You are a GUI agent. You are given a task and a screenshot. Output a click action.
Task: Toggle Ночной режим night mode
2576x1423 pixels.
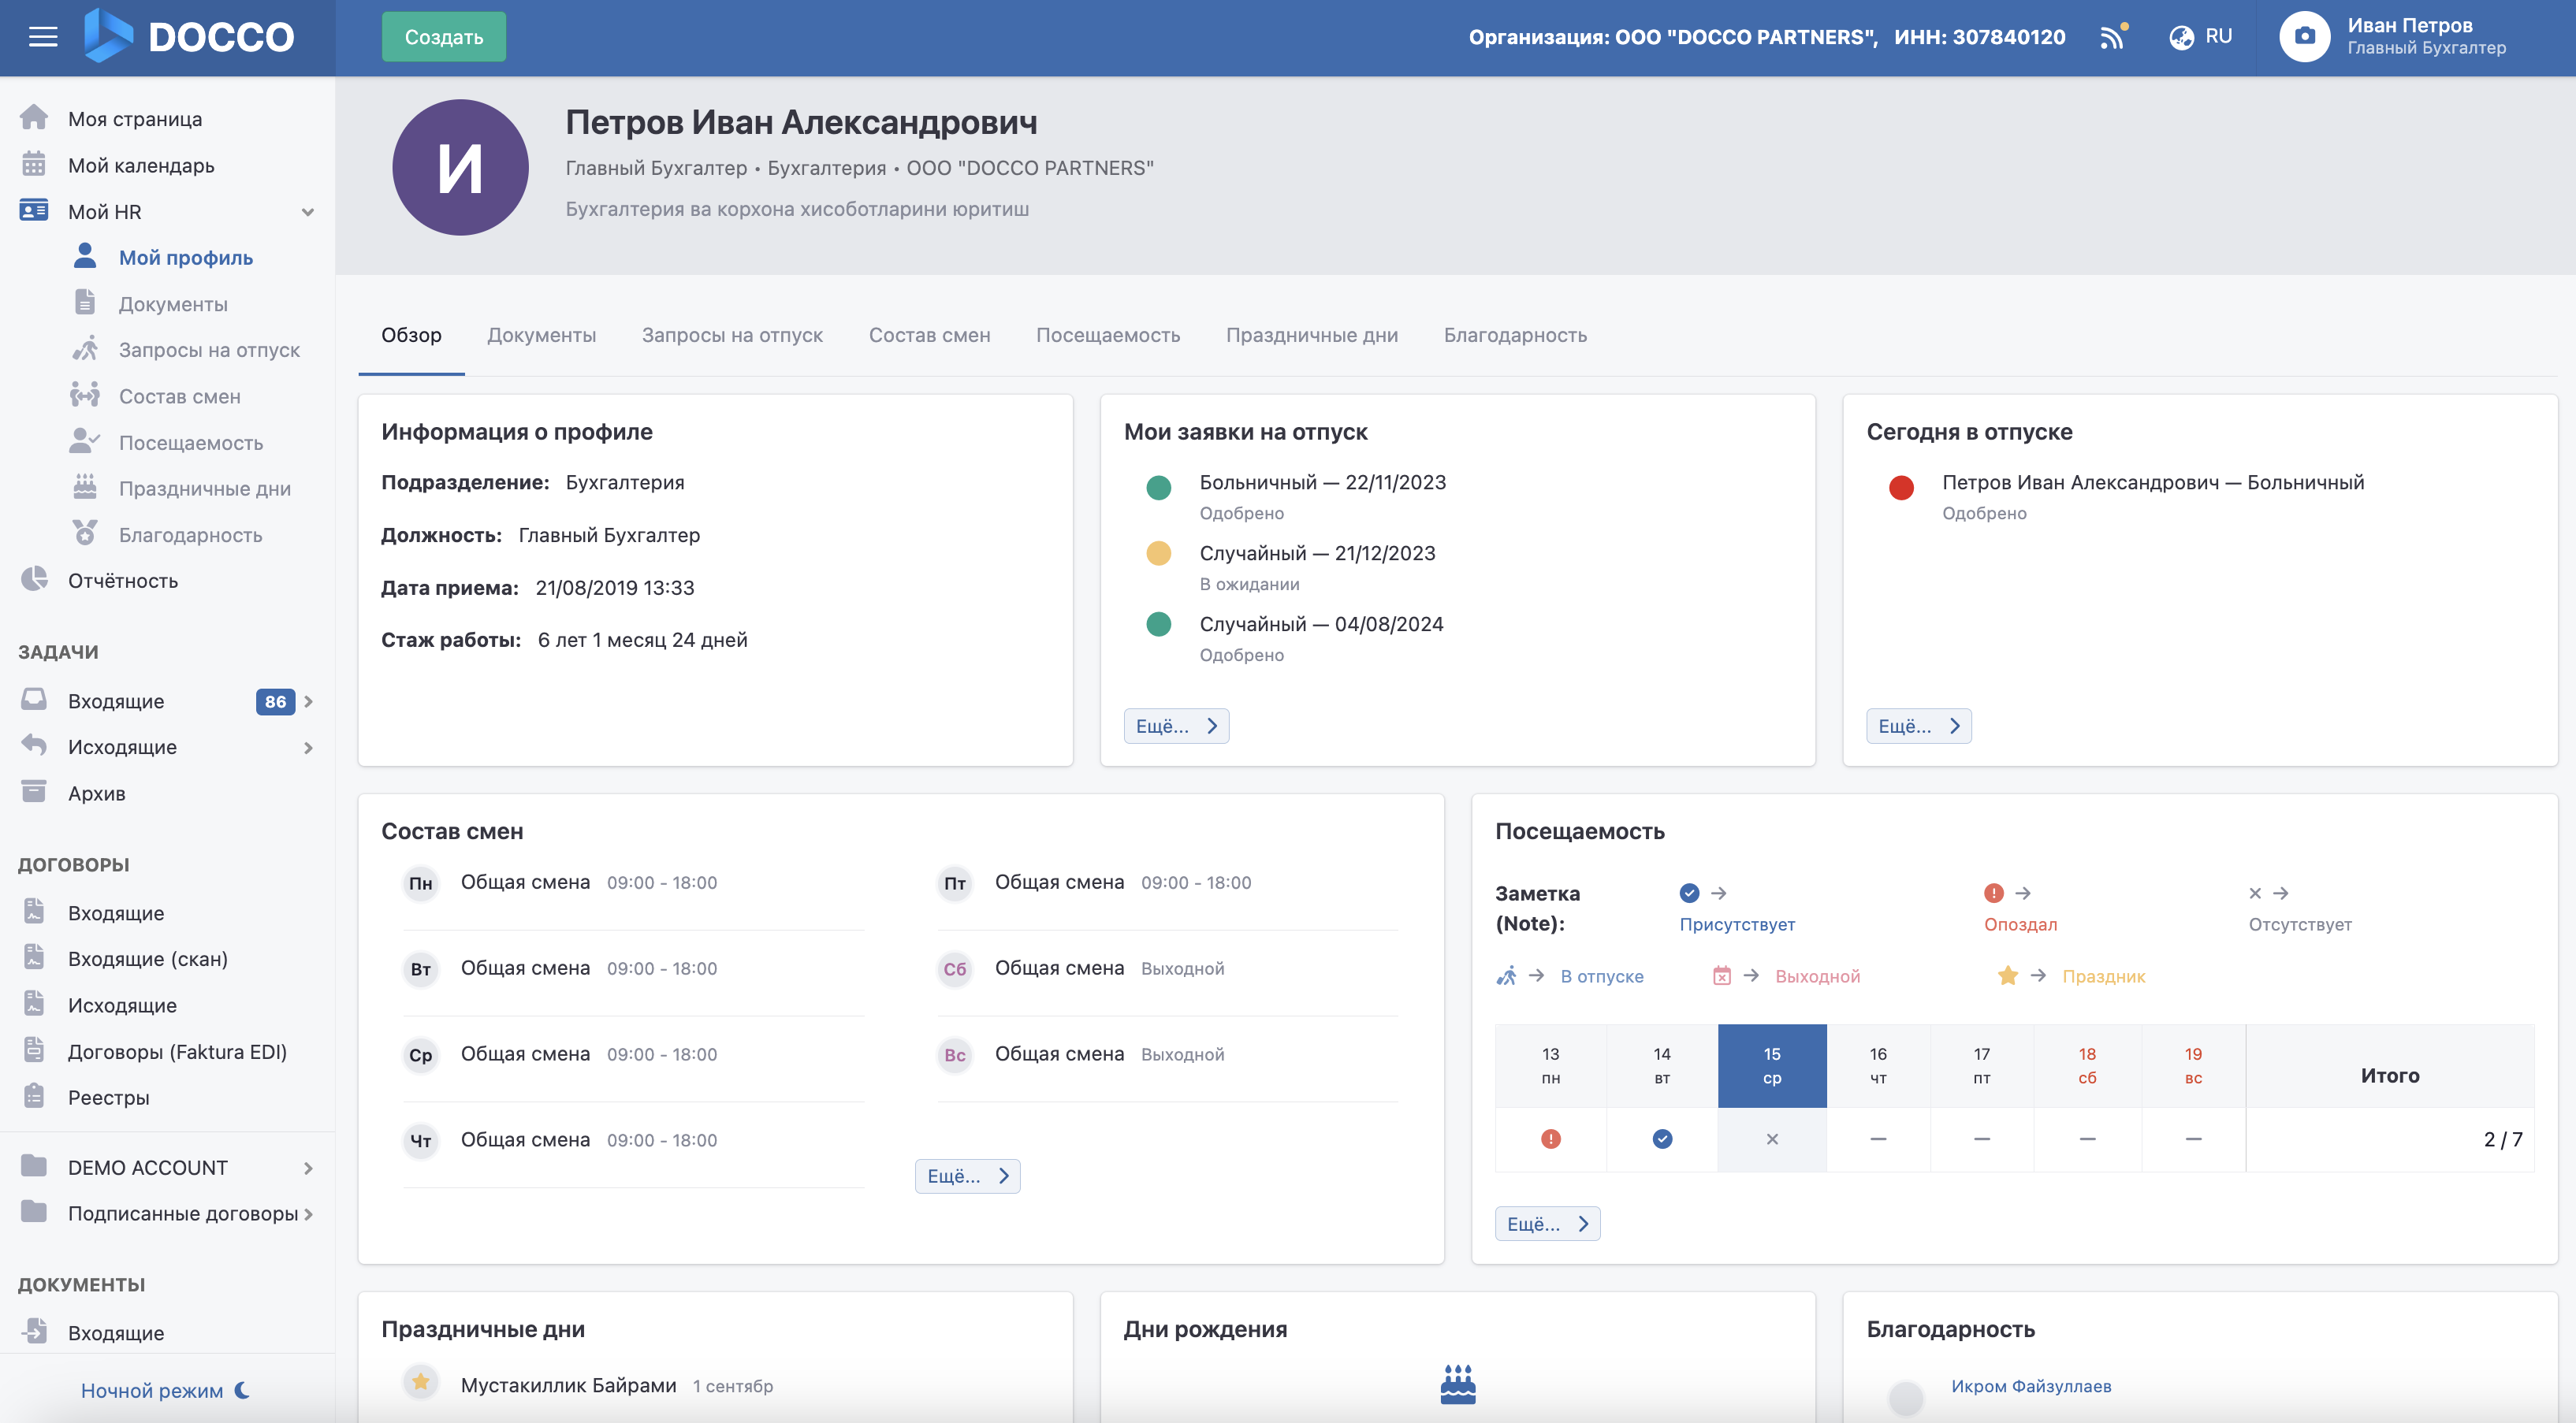point(165,1390)
